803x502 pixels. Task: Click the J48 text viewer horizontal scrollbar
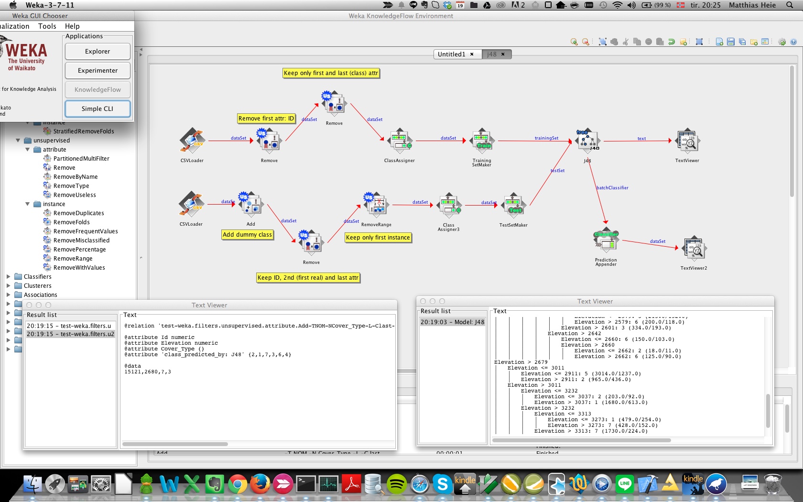coord(581,440)
